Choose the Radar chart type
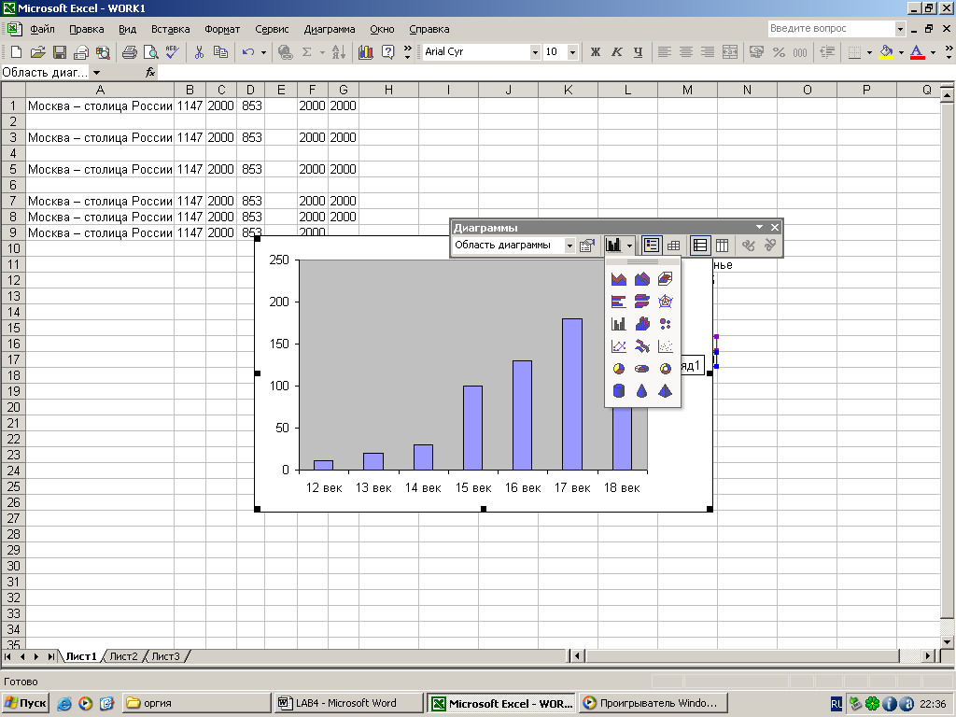The image size is (956, 717). point(665,302)
